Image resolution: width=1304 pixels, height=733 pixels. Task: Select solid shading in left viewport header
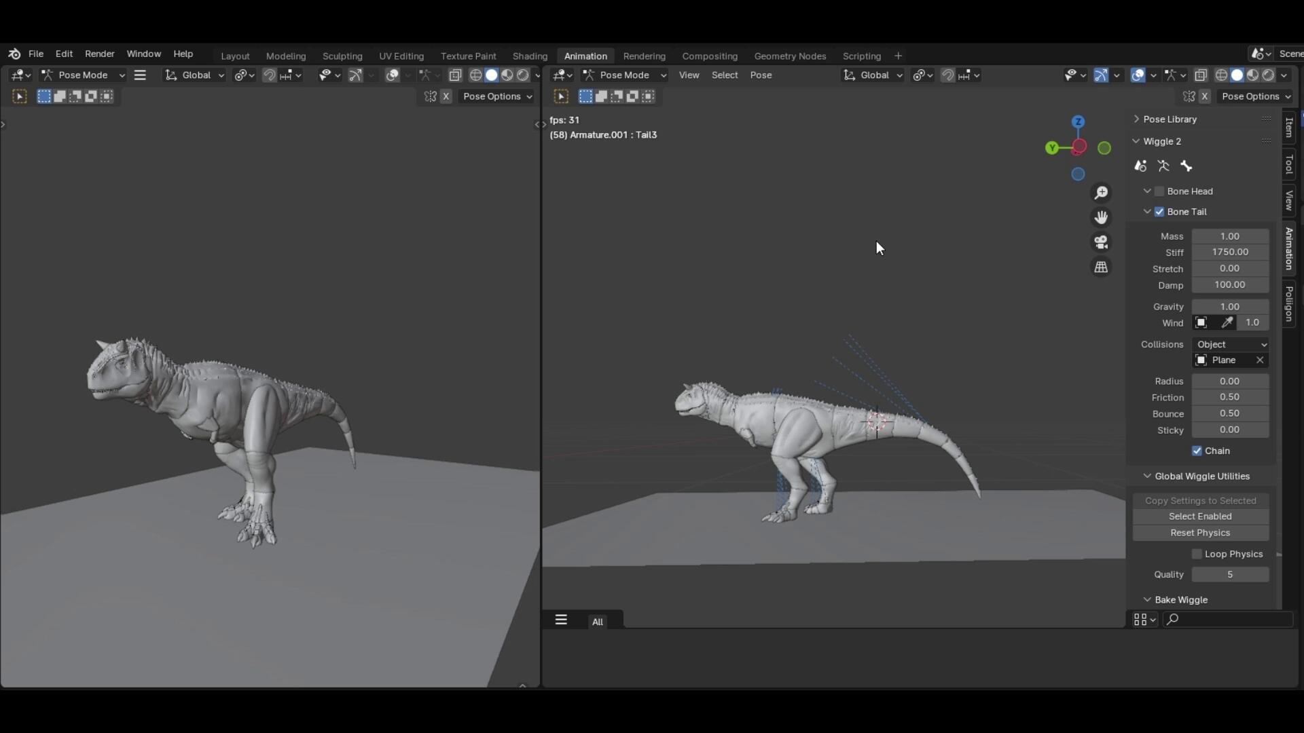pyautogui.click(x=492, y=75)
